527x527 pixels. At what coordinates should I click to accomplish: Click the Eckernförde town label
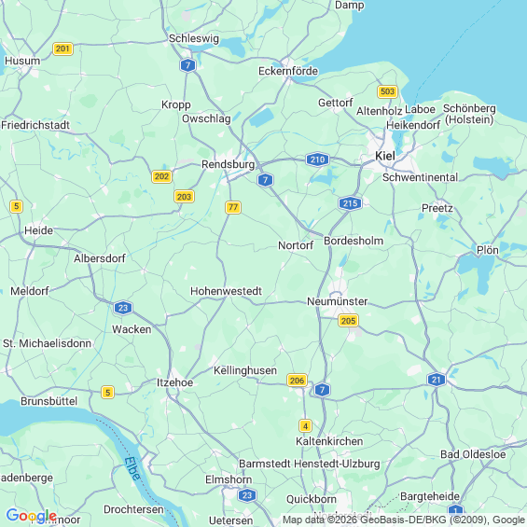click(288, 71)
